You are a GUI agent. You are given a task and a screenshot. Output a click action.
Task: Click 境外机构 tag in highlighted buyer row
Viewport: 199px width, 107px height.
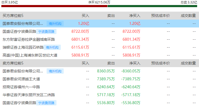55,24
